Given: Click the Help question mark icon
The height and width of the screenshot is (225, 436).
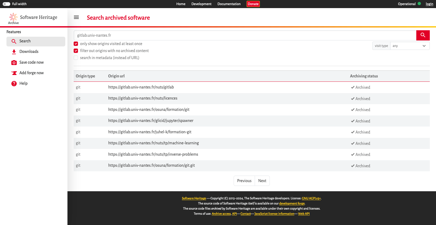Looking at the screenshot, I should click(14, 84).
